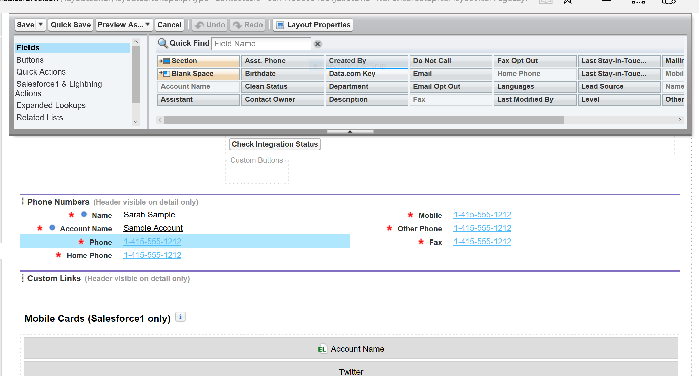Click the Mobile Cards info icon

pos(180,317)
